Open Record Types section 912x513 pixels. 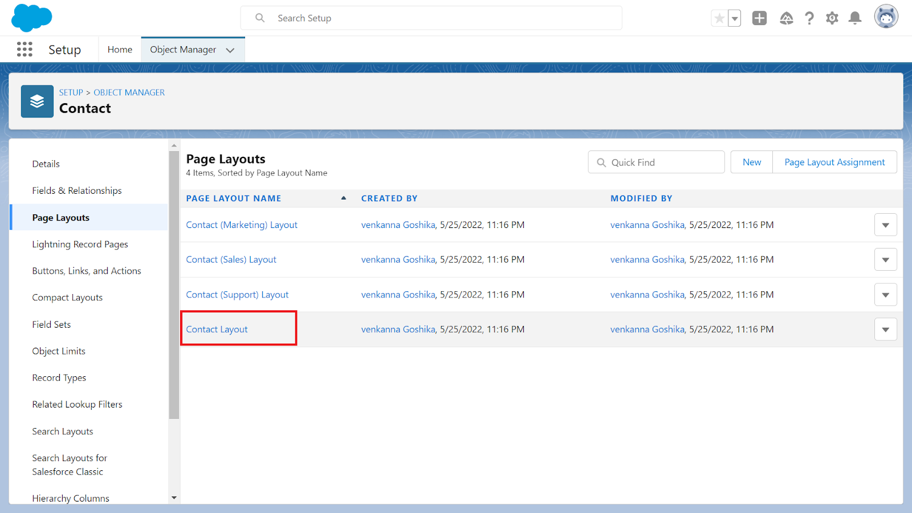(59, 378)
